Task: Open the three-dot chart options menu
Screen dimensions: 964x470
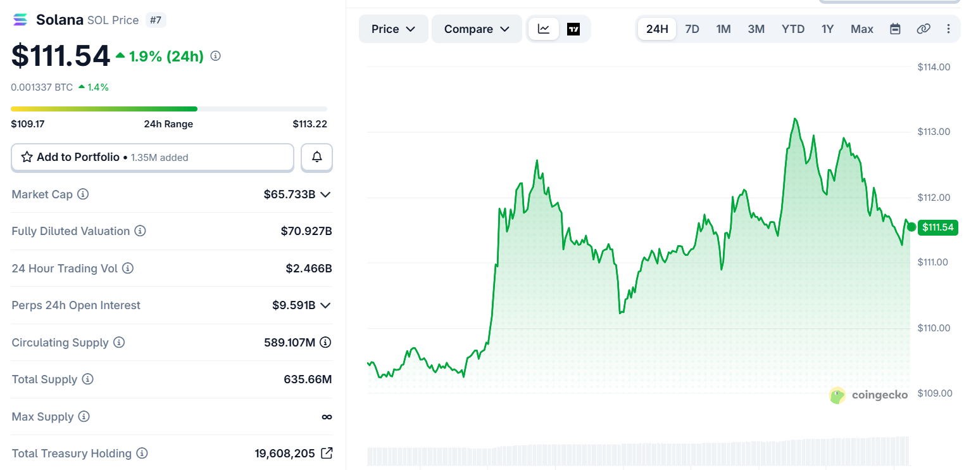Action: (x=948, y=29)
